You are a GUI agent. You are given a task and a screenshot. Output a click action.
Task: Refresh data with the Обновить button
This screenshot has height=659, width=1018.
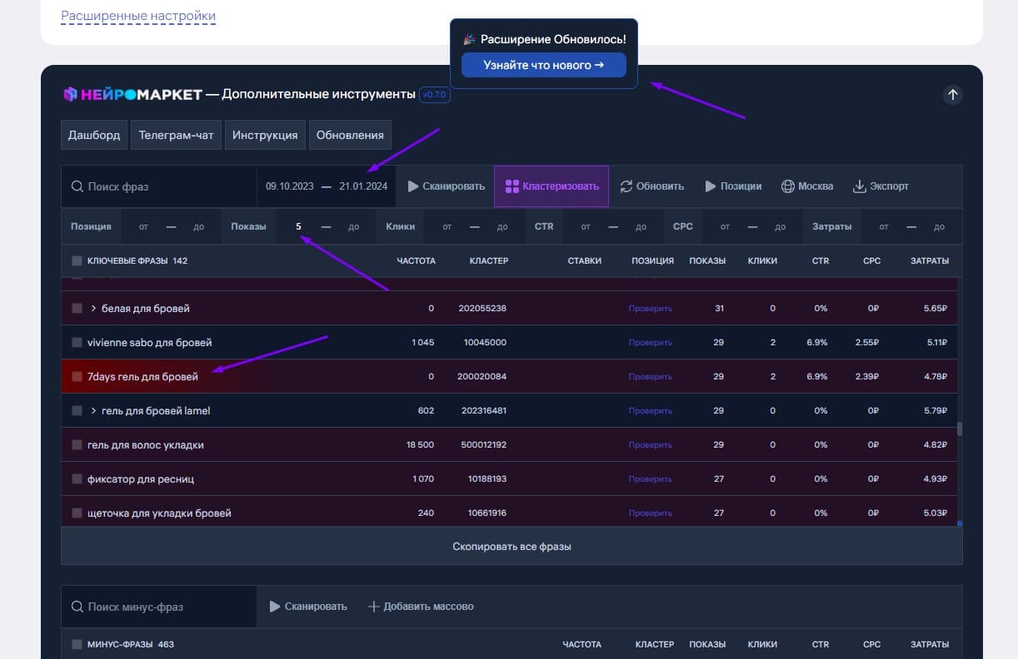pos(652,186)
